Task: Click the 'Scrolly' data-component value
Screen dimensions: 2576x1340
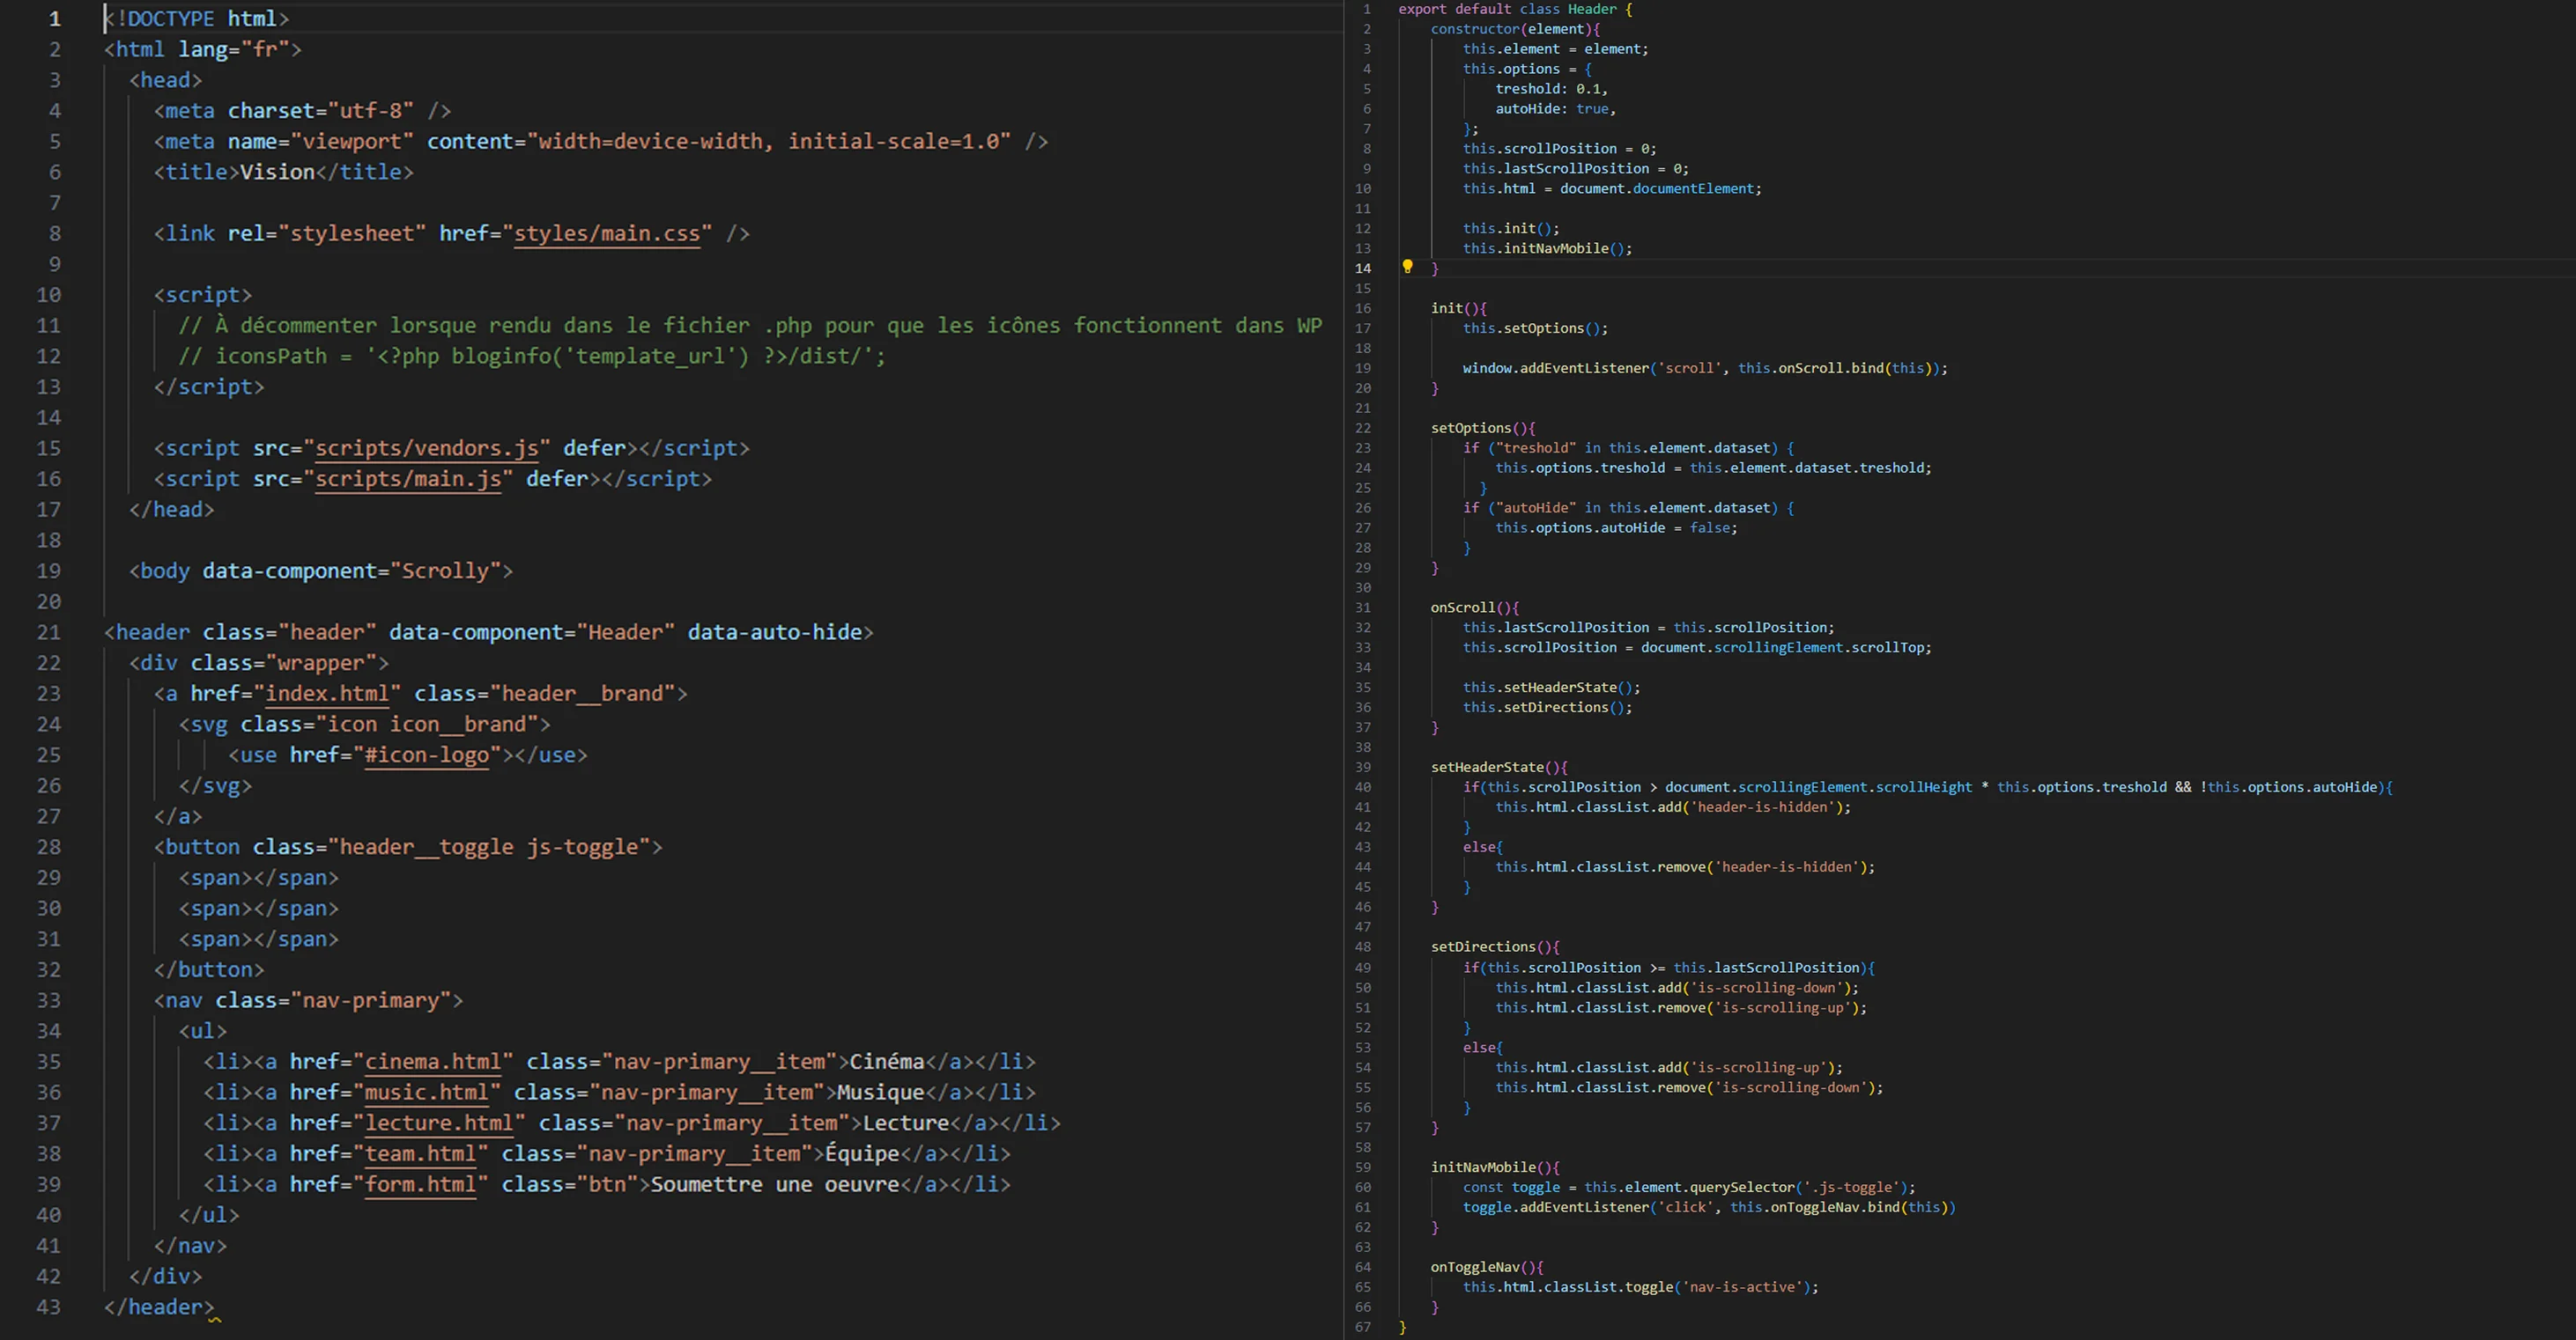Action: (x=444, y=571)
